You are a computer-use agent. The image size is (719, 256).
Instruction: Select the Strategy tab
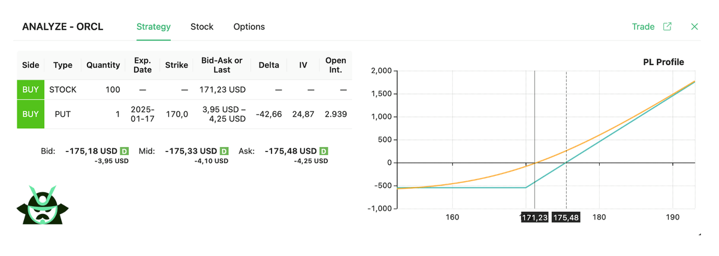coord(153,27)
